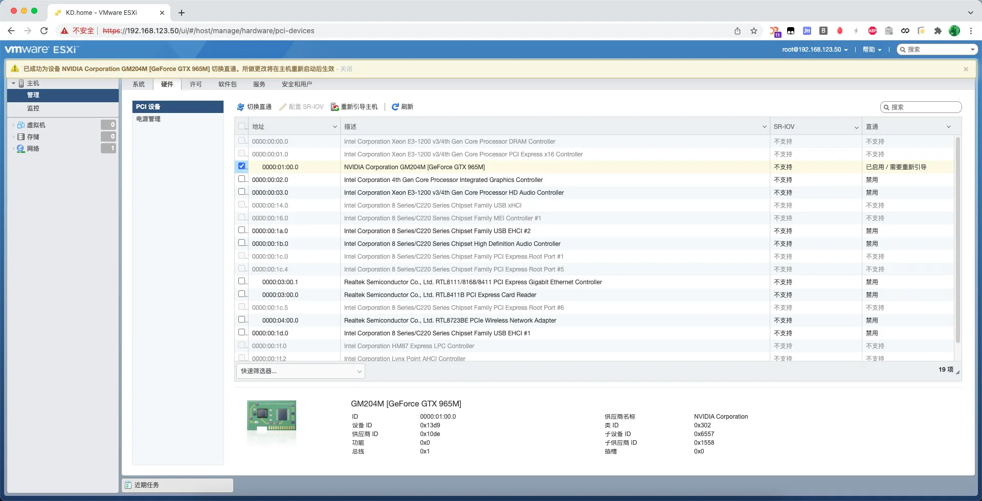Open the browser three-dot menu
The image size is (982, 501).
coord(971,31)
